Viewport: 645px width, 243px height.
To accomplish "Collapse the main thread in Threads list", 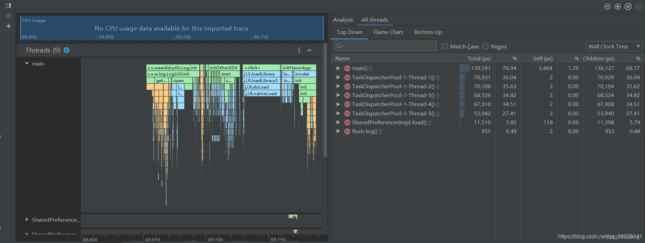I will pyautogui.click(x=27, y=63).
